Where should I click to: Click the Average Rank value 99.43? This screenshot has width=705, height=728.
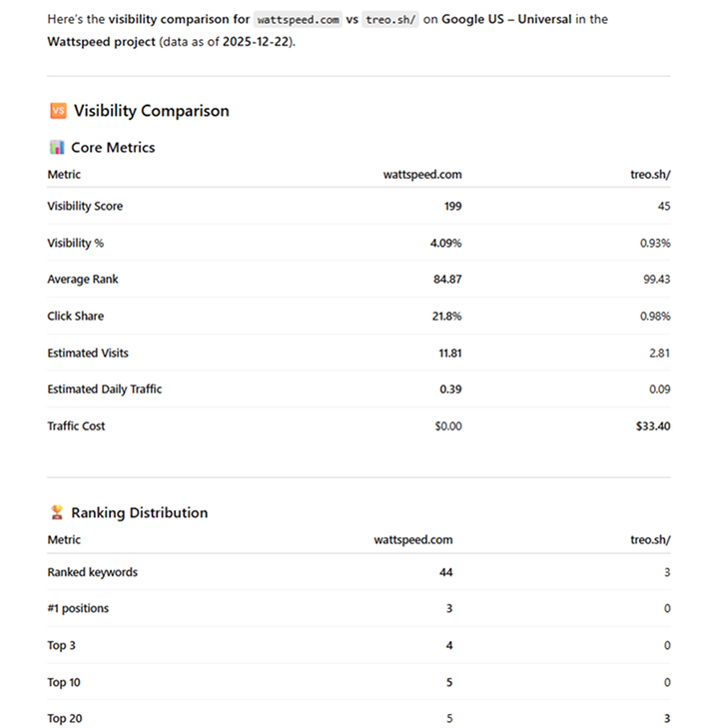click(x=656, y=280)
